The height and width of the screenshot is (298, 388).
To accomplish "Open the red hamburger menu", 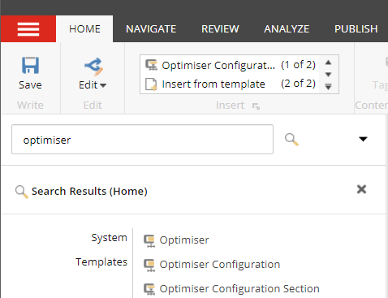I will [28, 29].
